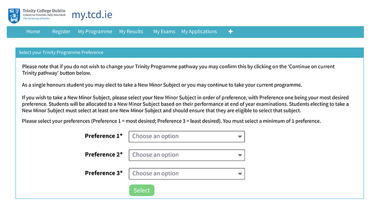The width and height of the screenshot is (368, 202).
Task: Open My Programme in navigation bar
Action: [x=95, y=32]
